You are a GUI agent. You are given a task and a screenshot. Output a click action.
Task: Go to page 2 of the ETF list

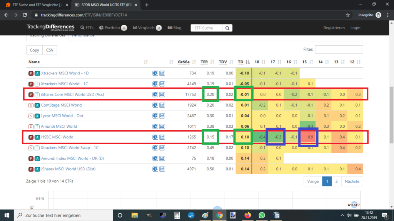(336, 181)
